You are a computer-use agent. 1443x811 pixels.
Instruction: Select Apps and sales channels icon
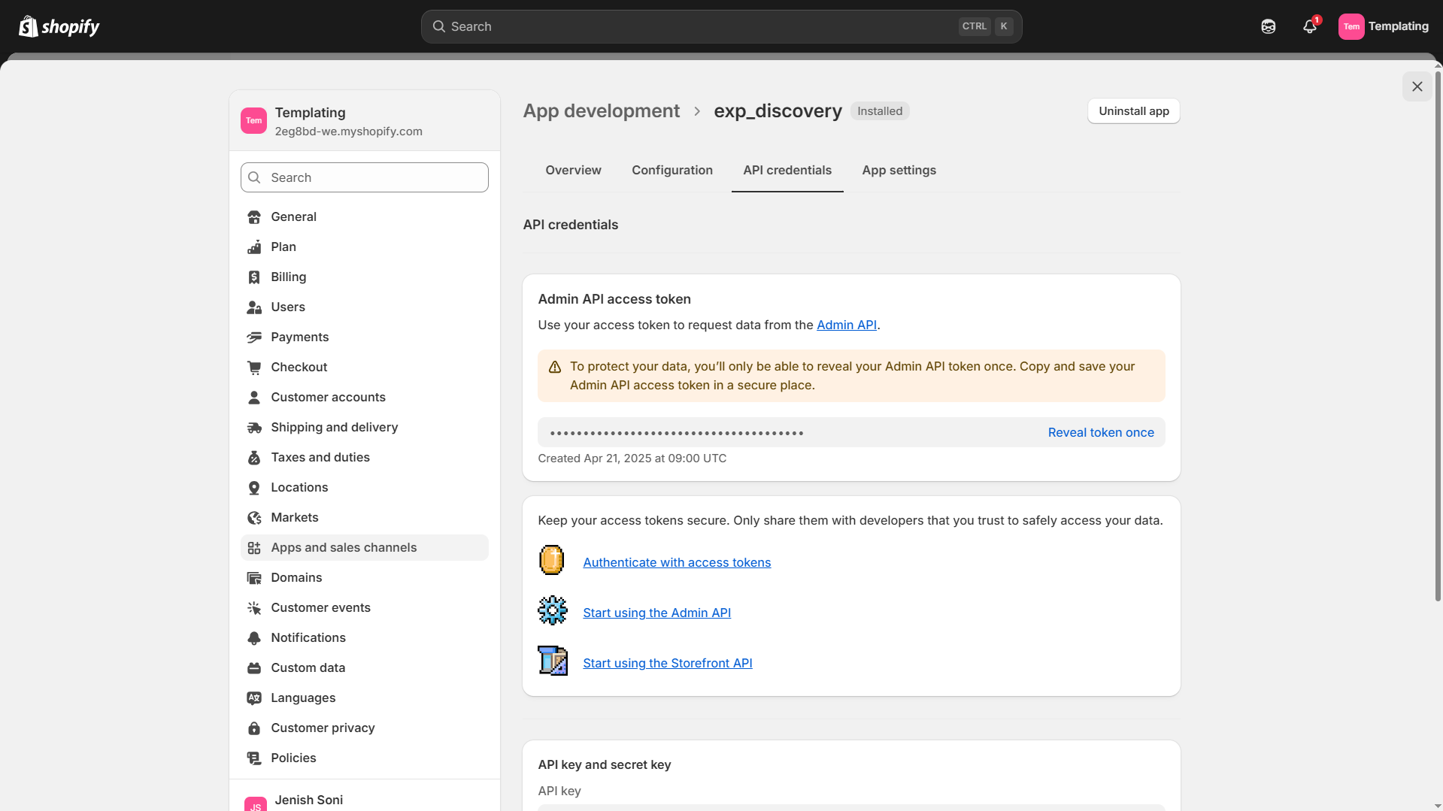pyautogui.click(x=254, y=548)
